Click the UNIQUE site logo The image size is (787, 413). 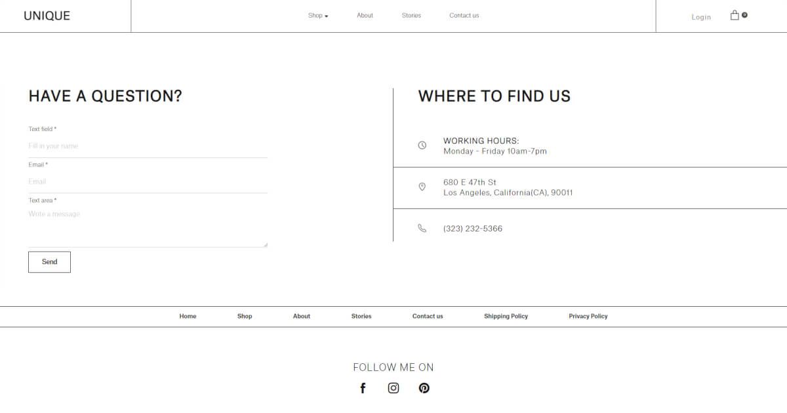click(47, 16)
